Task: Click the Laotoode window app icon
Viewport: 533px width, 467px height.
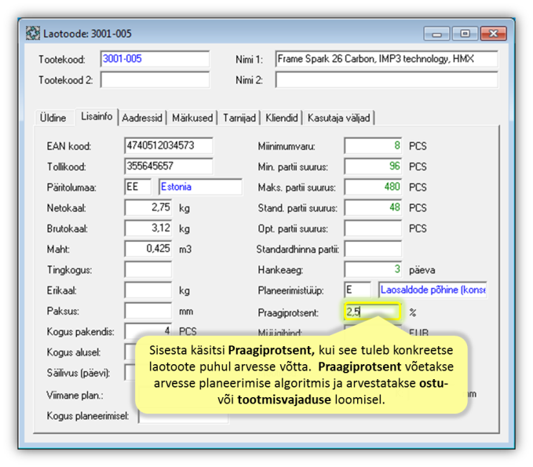Action: [x=33, y=33]
